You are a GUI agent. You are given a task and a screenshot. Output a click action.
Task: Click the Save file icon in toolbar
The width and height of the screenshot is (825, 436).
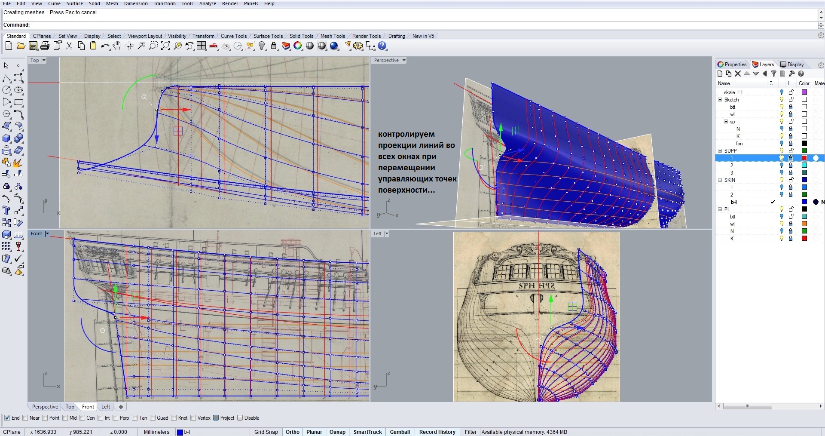tap(33, 46)
